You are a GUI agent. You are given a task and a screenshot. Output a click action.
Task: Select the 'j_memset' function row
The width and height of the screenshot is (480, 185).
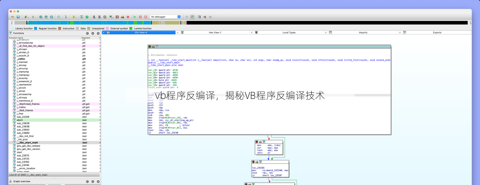[54, 62]
